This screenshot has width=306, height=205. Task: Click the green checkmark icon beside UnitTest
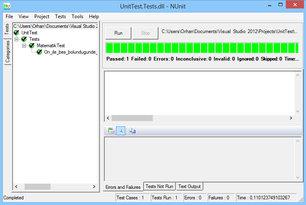[x=17, y=33]
